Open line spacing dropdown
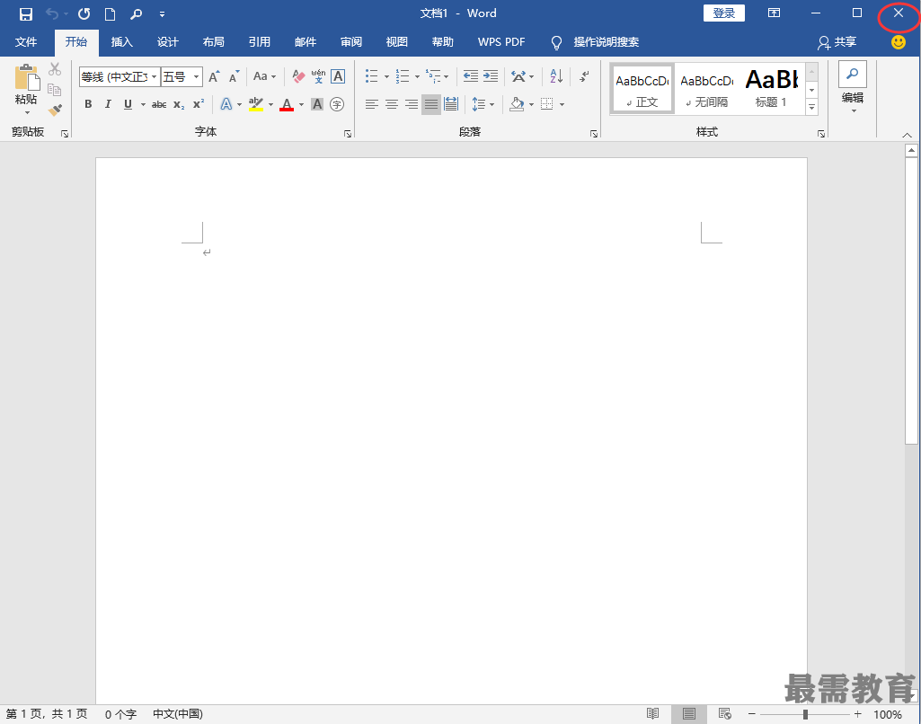This screenshot has height=724, width=921. pos(483,104)
